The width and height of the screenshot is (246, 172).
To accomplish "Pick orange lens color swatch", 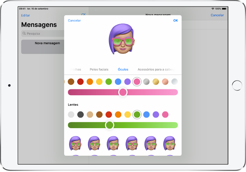I will click(x=118, y=115).
